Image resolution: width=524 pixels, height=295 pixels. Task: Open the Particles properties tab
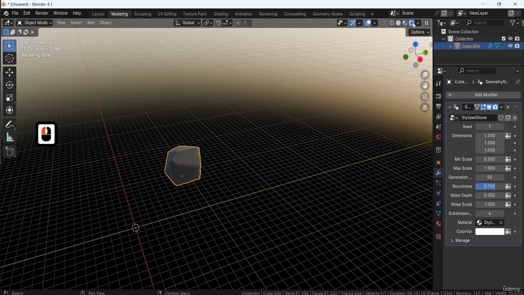tap(438, 183)
